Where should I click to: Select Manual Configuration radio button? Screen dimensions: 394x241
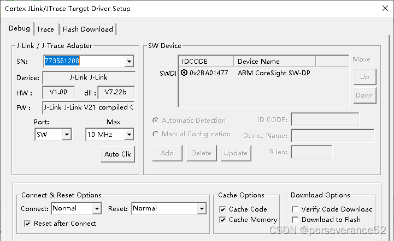pyautogui.click(x=156, y=134)
